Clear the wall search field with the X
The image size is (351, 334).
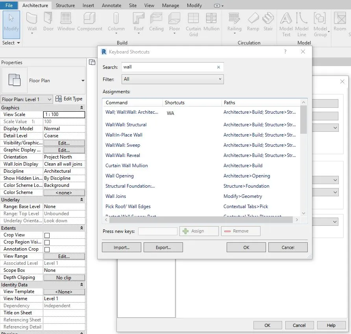pos(218,67)
